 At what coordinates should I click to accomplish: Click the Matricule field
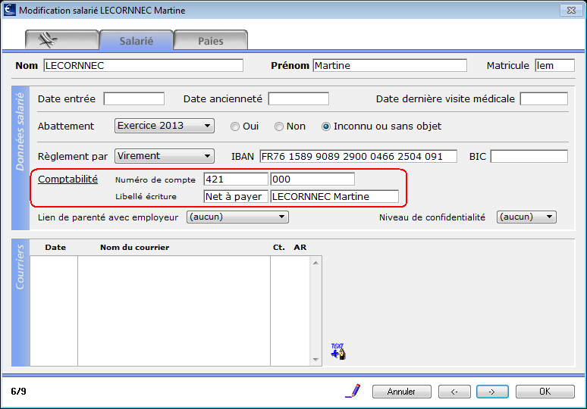555,65
